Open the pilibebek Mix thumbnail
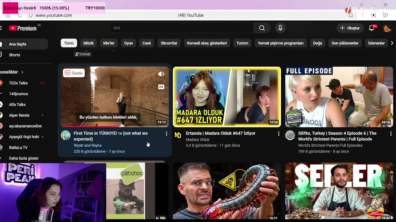Viewport: 396px width, 222px height. pyautogui.click(x=137, y=191)
